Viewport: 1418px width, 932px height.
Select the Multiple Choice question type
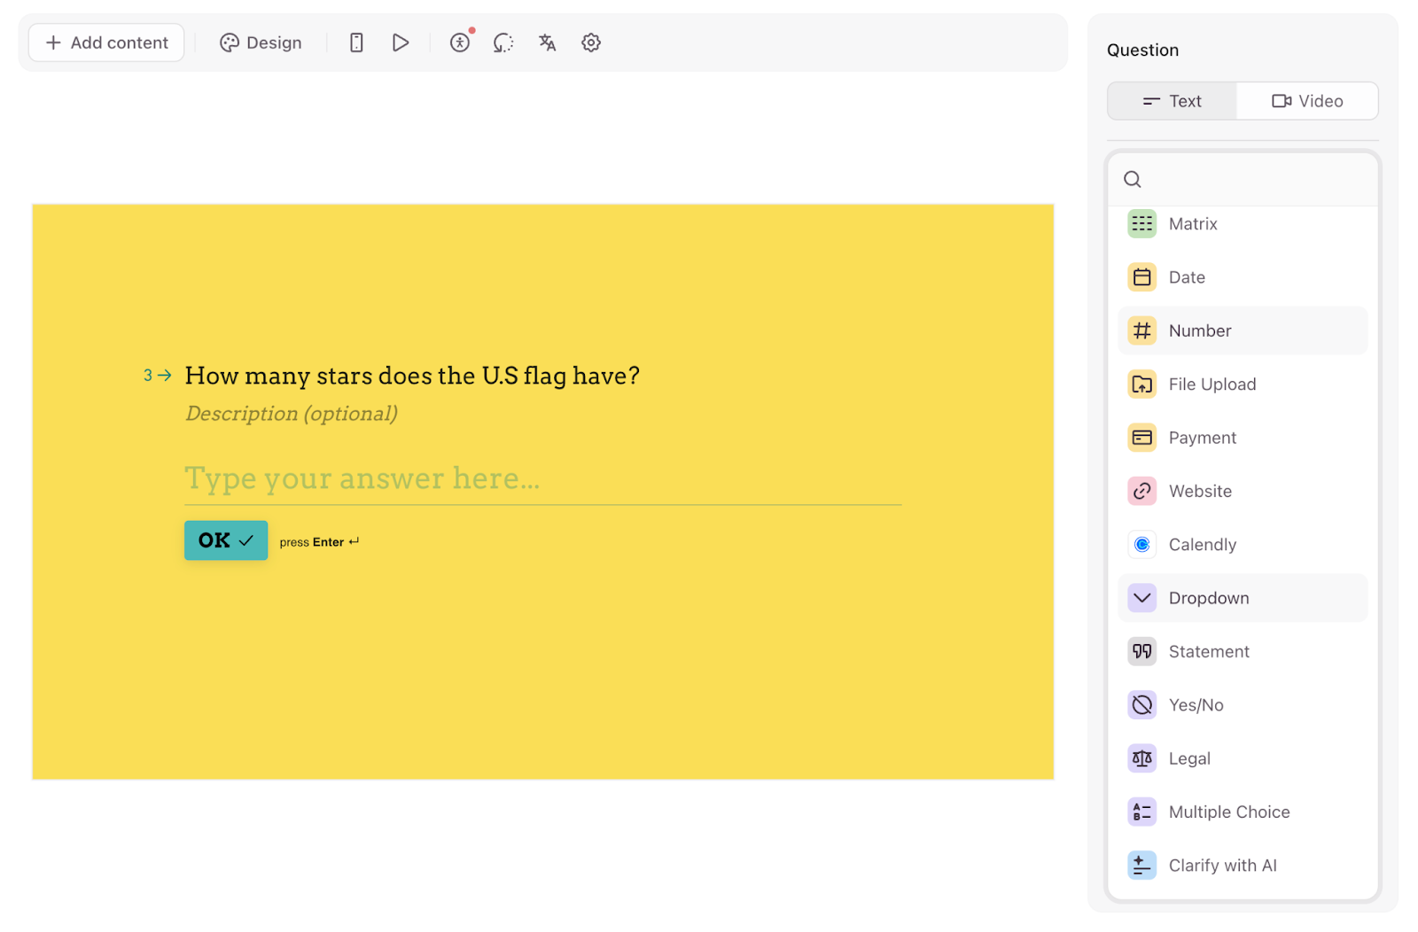pos(1243,812)
